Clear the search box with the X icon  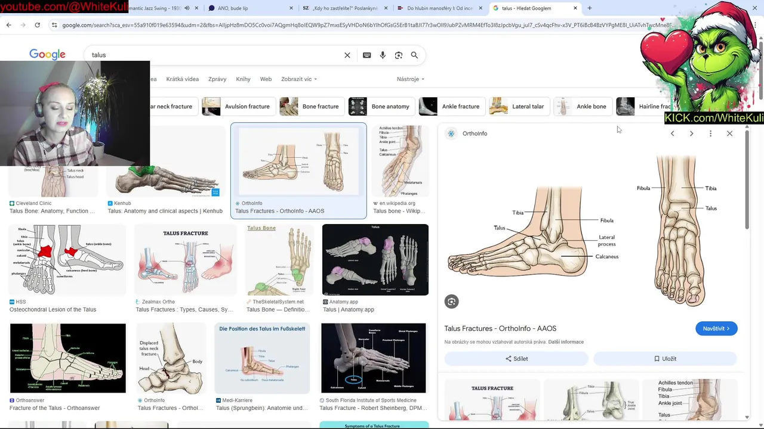click(x=347, y=55)
